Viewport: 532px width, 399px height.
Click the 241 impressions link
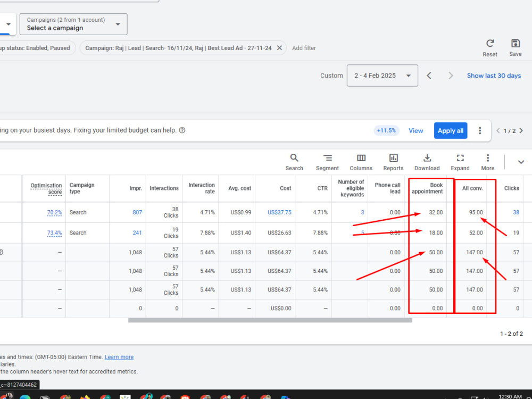pos(137,233)
